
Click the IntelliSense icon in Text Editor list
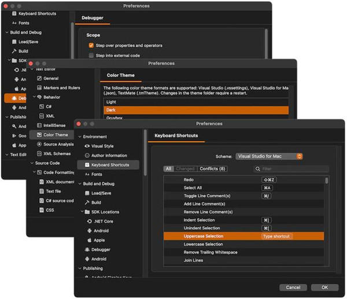[38, 125]
